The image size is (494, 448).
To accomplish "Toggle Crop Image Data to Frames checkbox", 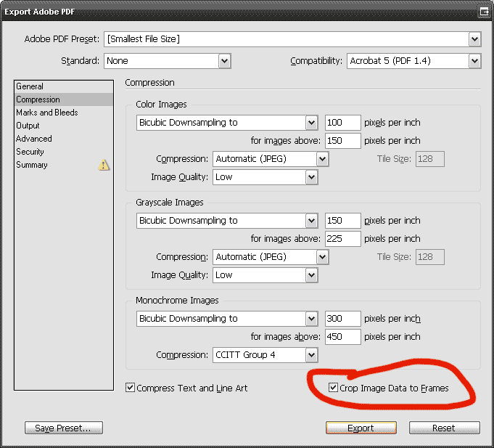I will coord(333,388).
